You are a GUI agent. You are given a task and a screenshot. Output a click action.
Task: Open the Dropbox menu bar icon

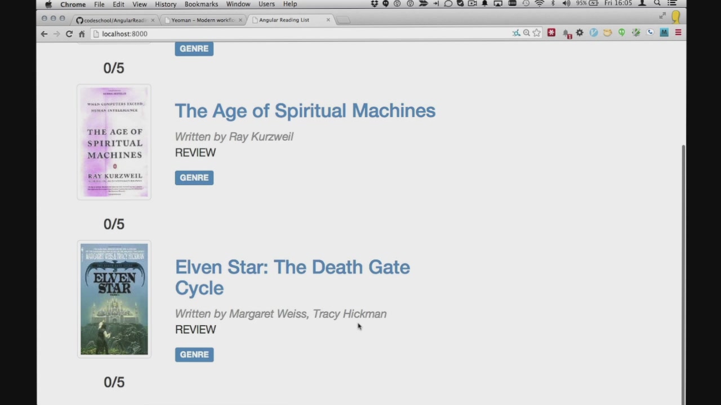[x=375, y=4]
